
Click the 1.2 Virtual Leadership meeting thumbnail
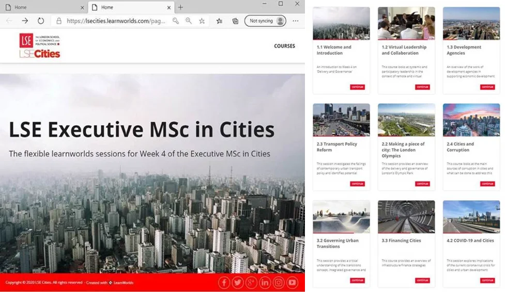(x=406, y=23)
